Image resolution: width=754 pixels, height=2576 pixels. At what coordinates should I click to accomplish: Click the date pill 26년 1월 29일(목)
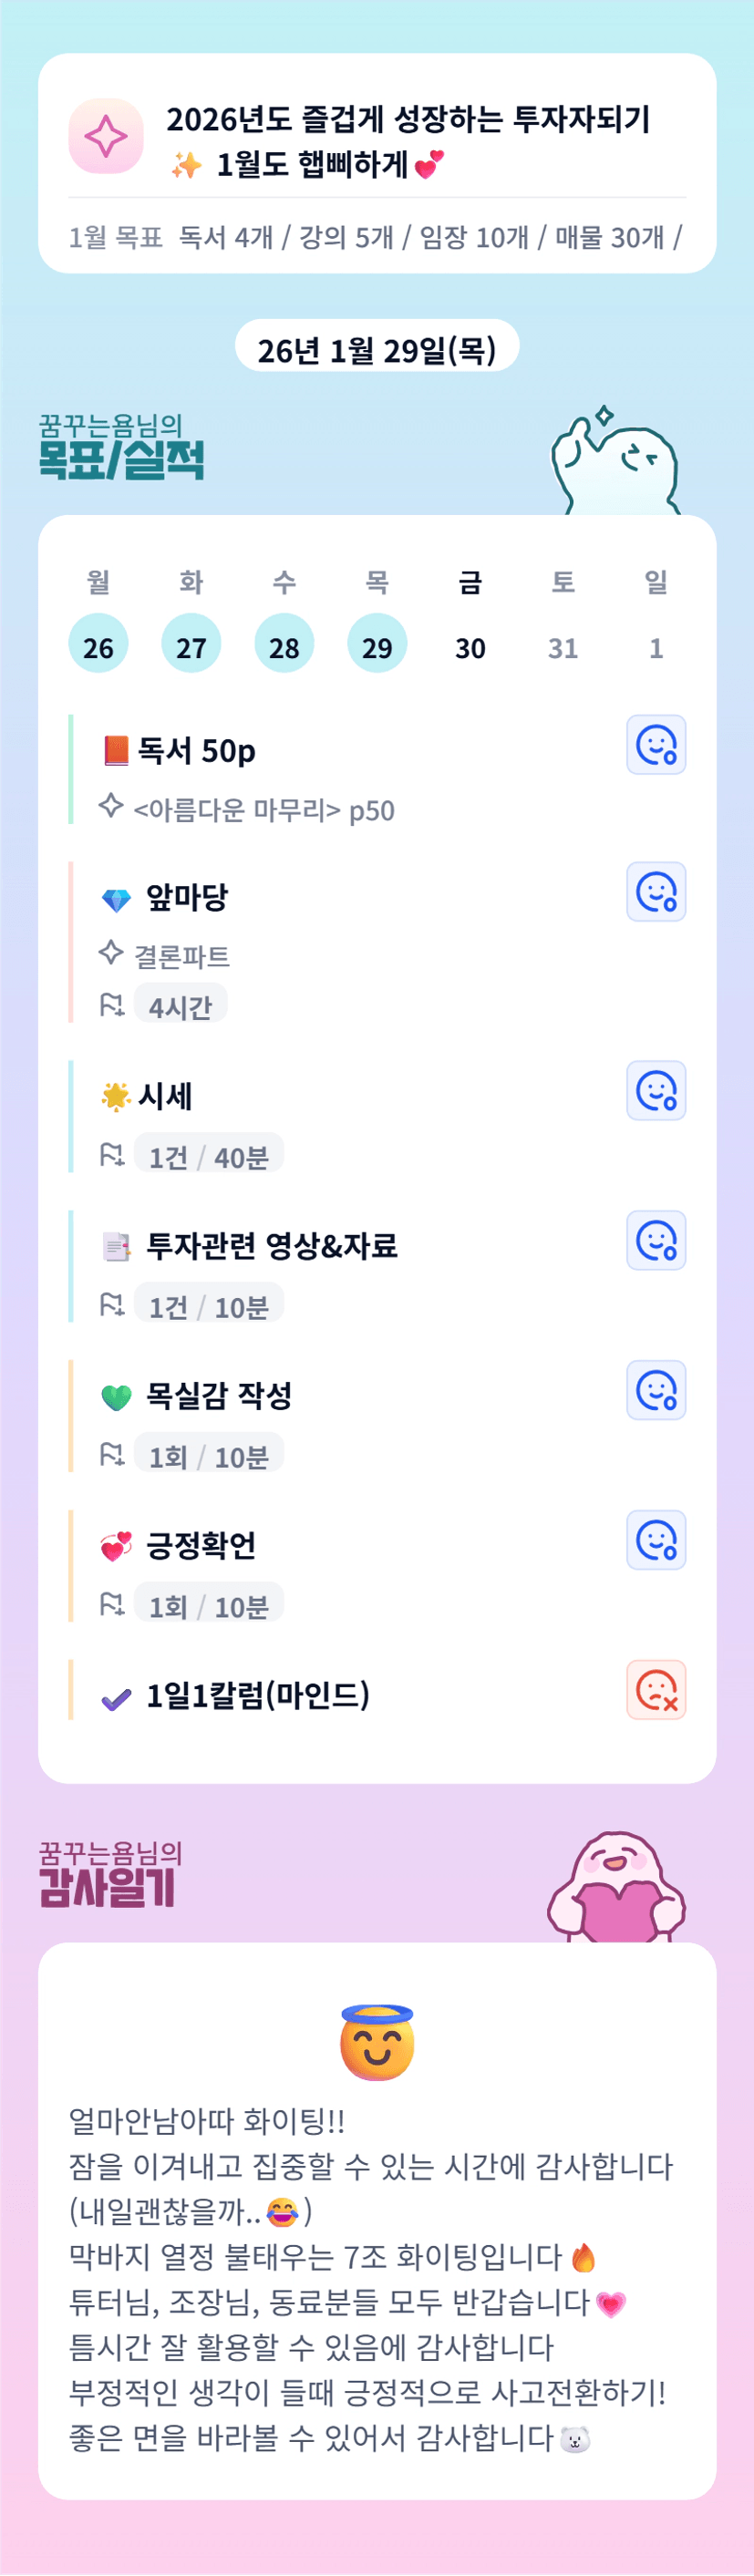point(377,350)
